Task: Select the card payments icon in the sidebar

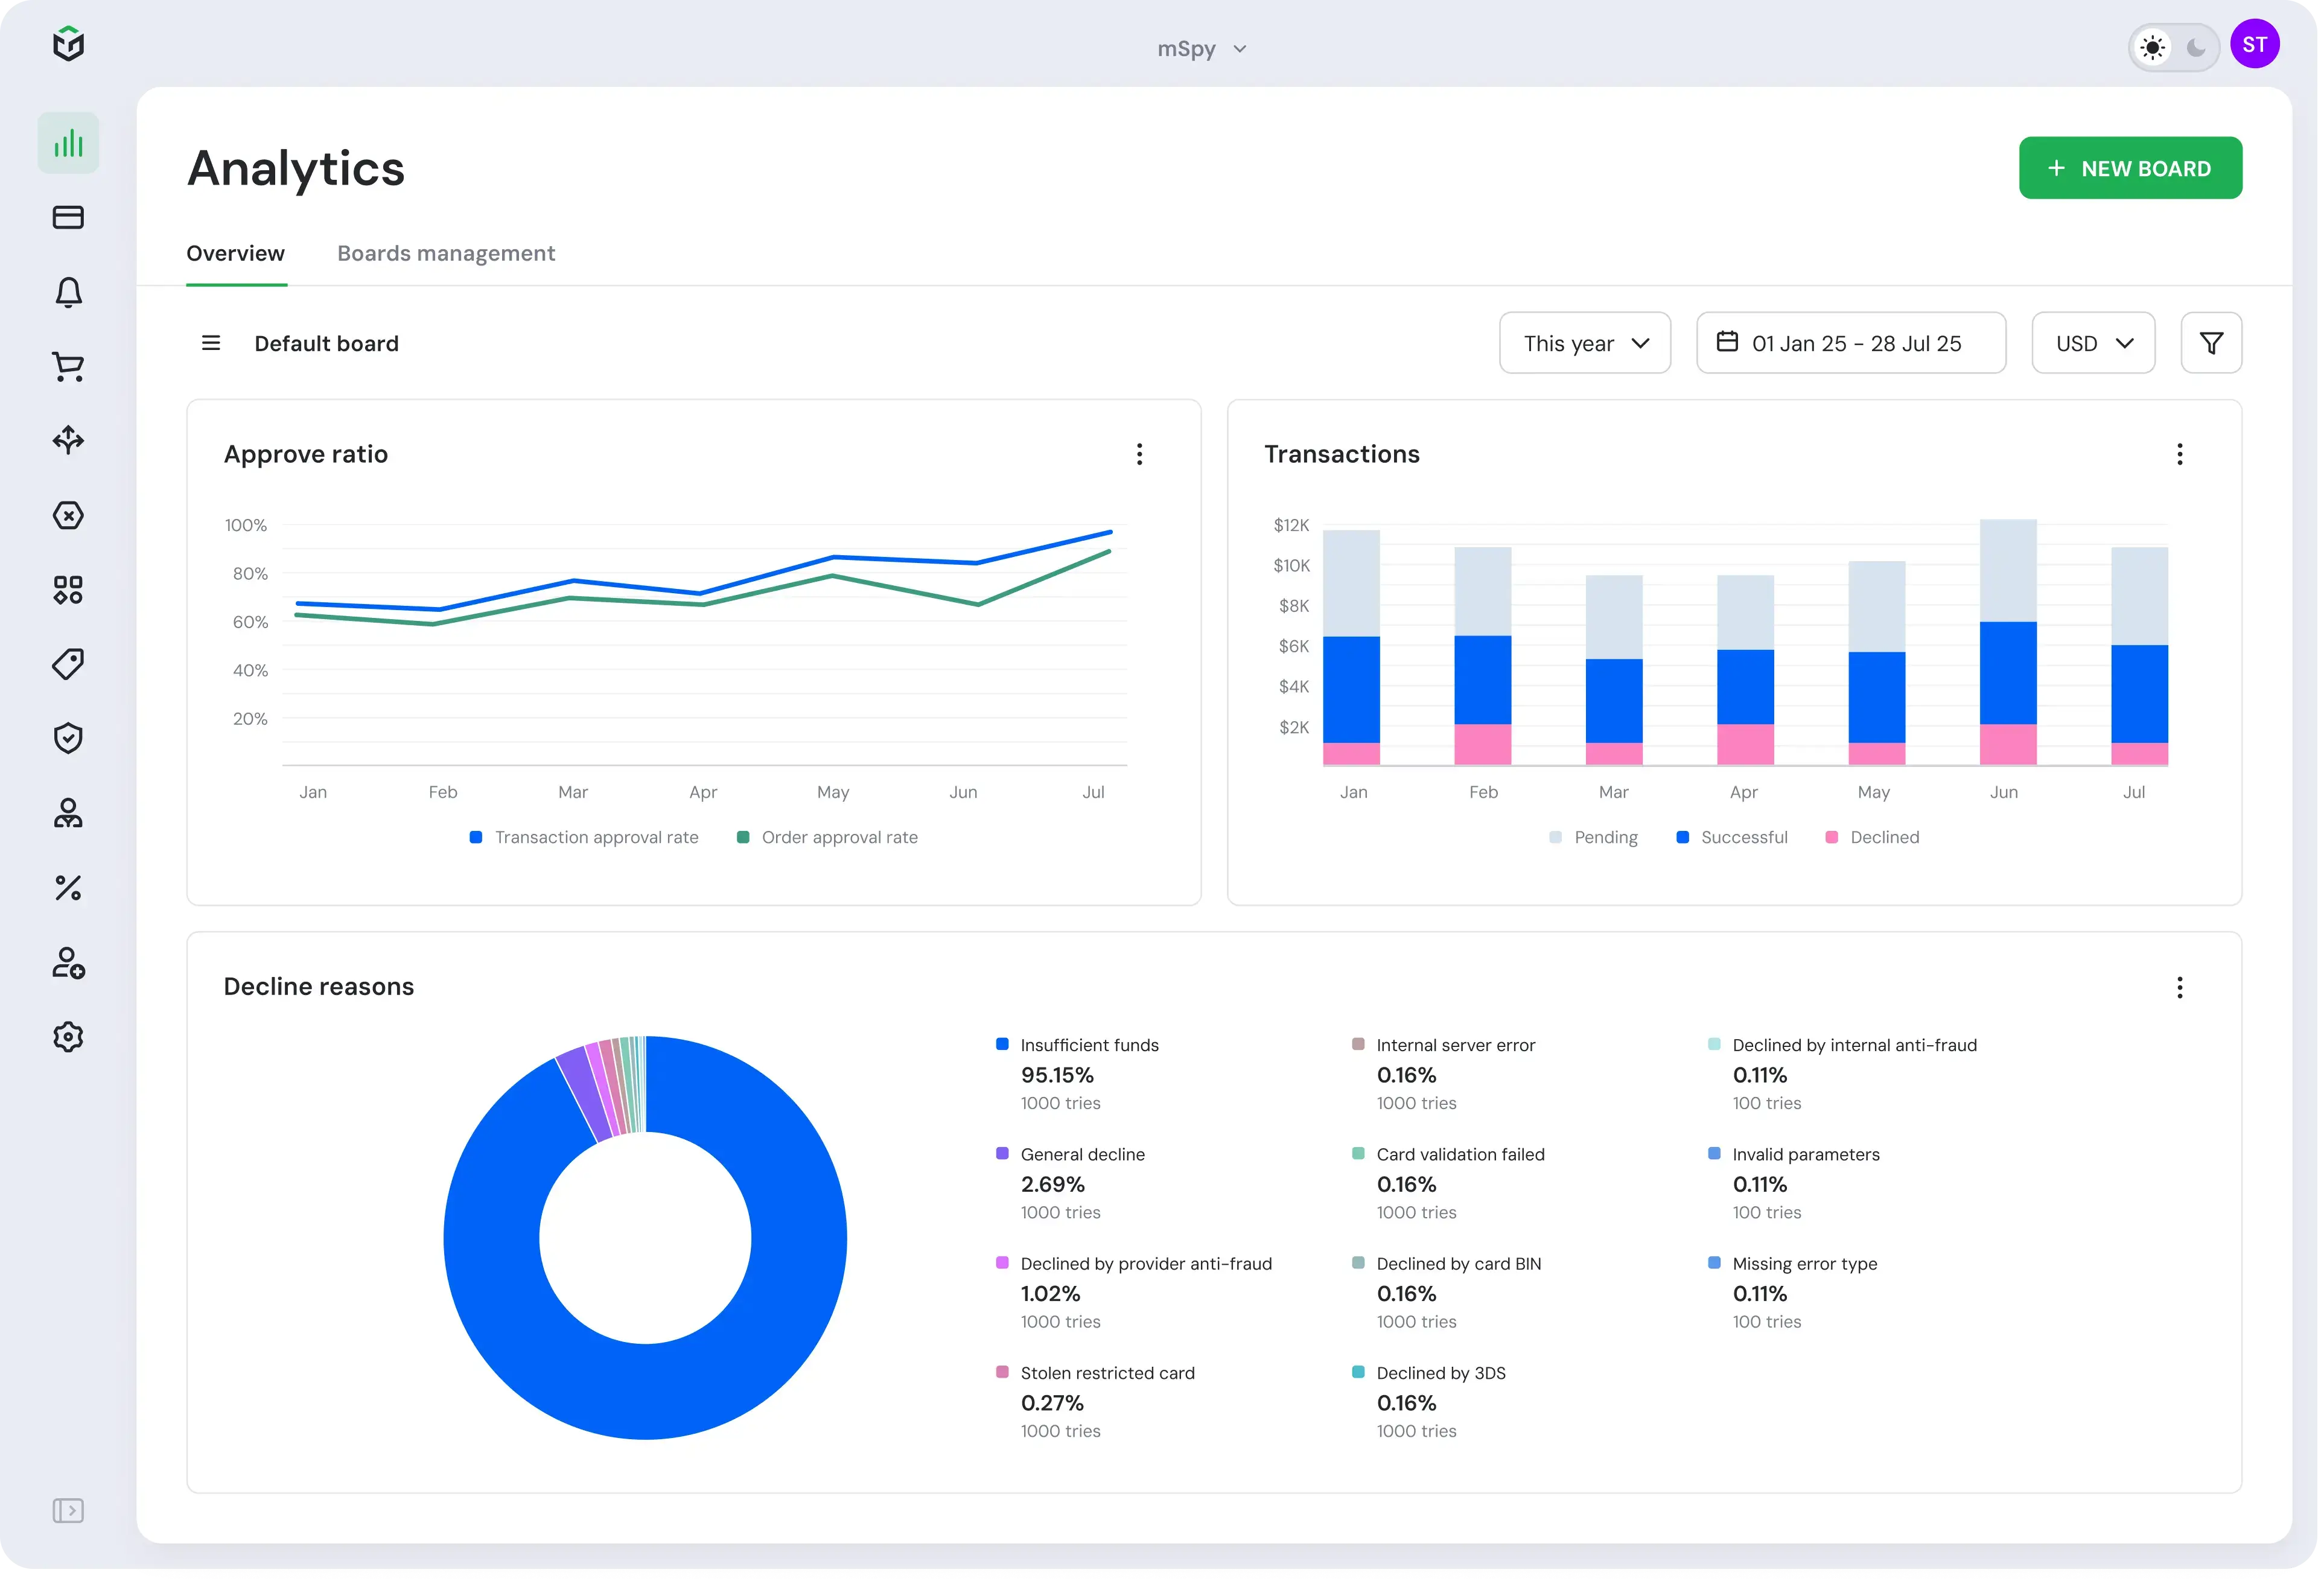Action: [67, 217]
